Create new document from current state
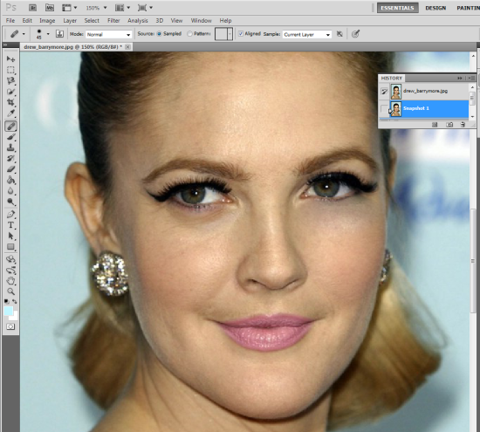This screenshot has width=480, height=432. click(435, 125)
